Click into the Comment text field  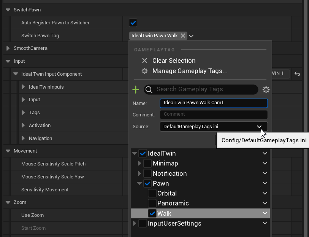[x=214, y=115]
